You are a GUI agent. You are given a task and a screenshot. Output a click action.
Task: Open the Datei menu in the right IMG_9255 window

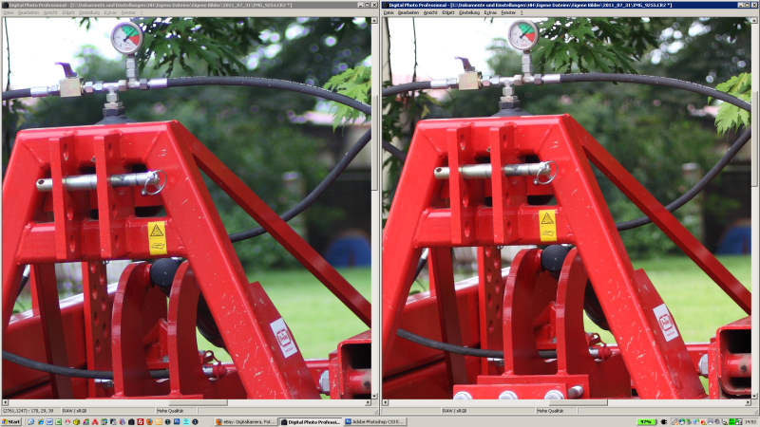pyautogui.click(x=389, y=12)
